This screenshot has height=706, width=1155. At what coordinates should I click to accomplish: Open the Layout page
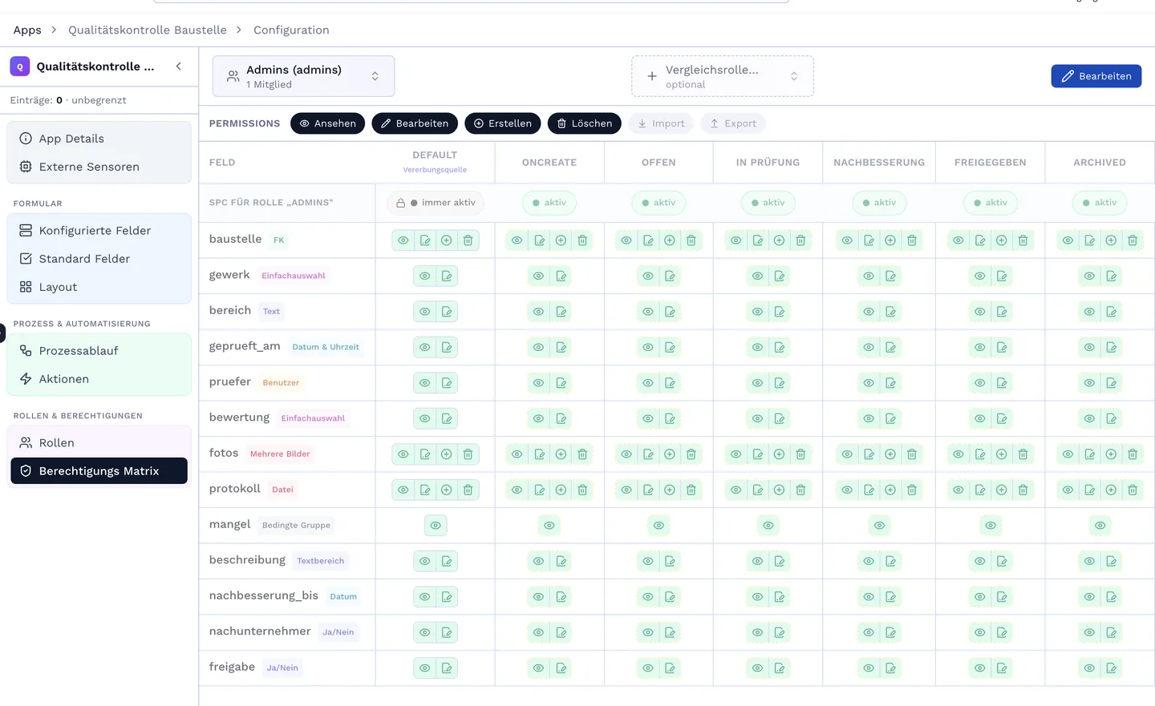coord(99,287)
